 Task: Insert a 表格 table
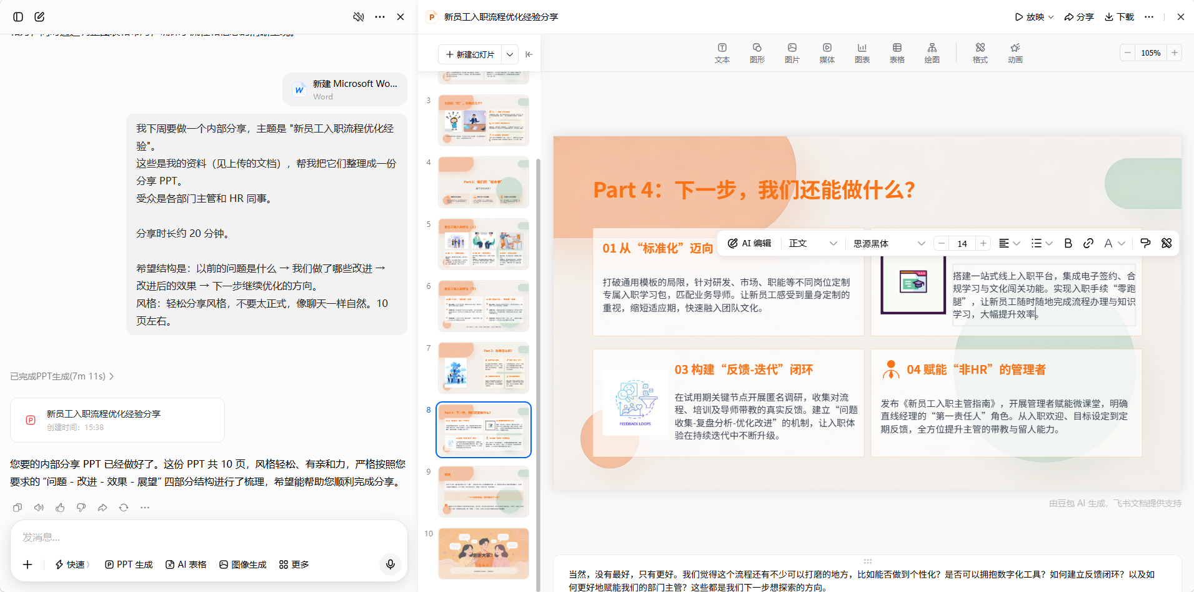click(x=897, y=53)
